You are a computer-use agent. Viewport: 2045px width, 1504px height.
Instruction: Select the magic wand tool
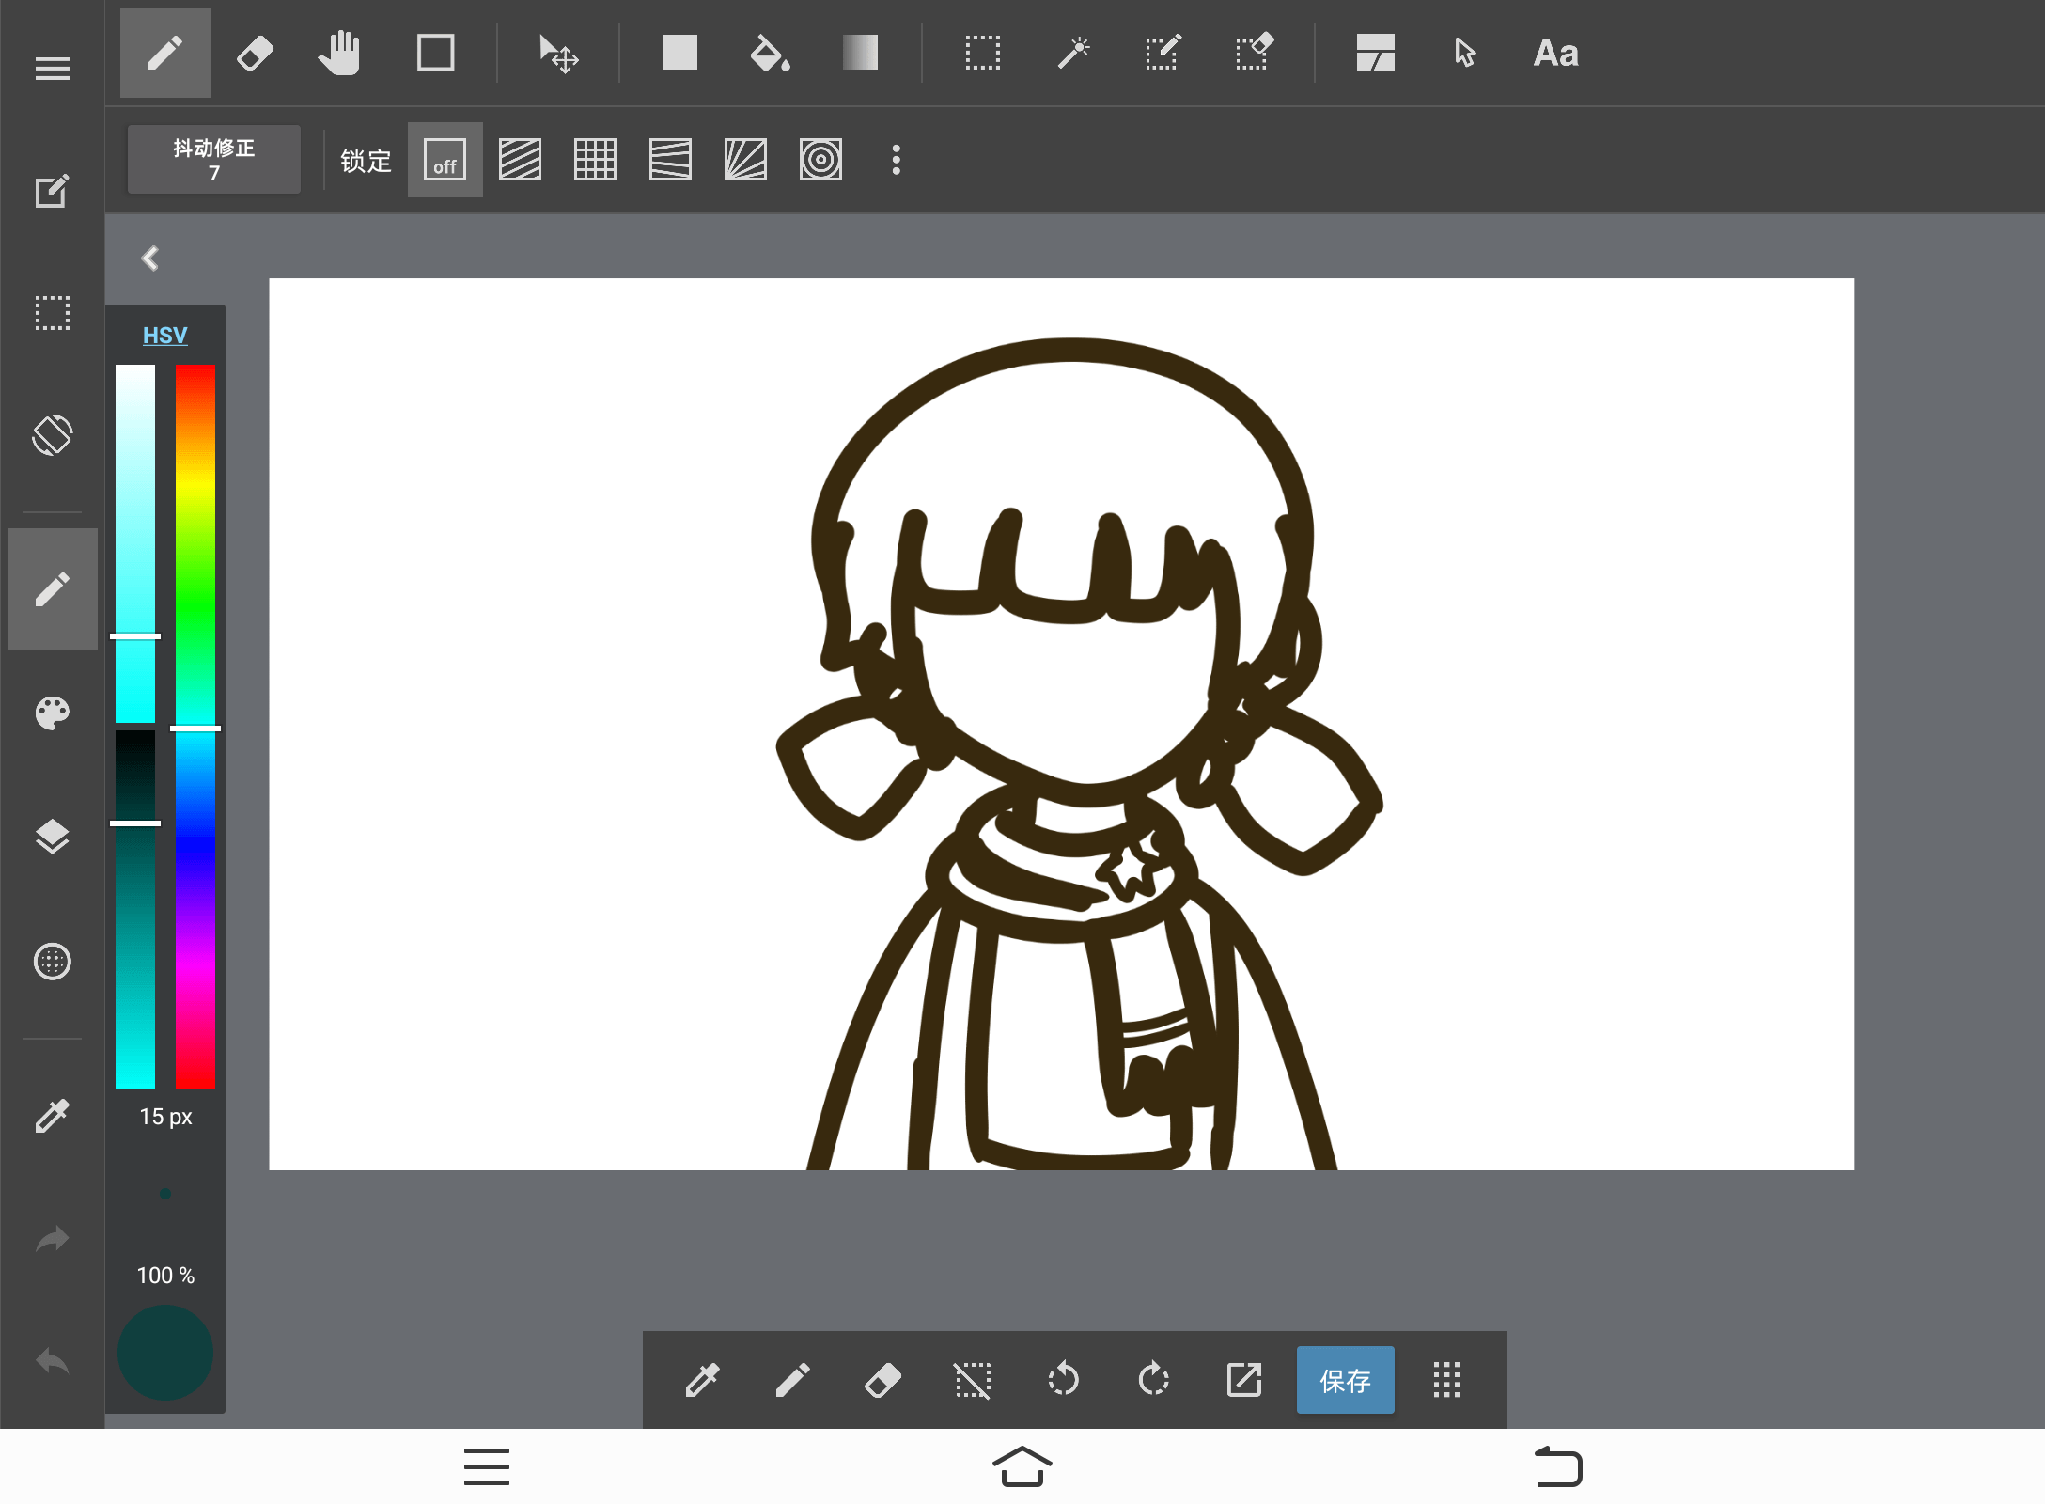pyautogui.click(x=1073, y=53)
